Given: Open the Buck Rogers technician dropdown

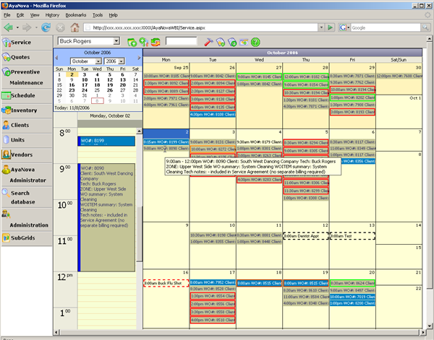Looking at the screenshot, I should point(116,41).
